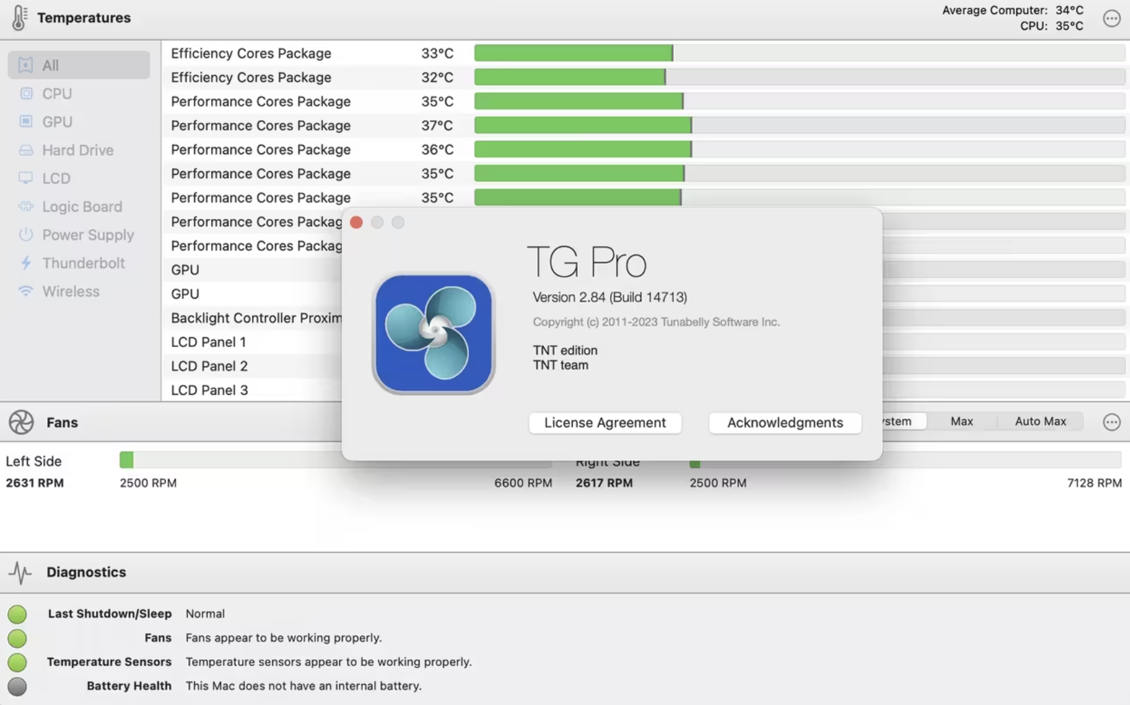Select the GPU category in the sidebar

(57, 122)
